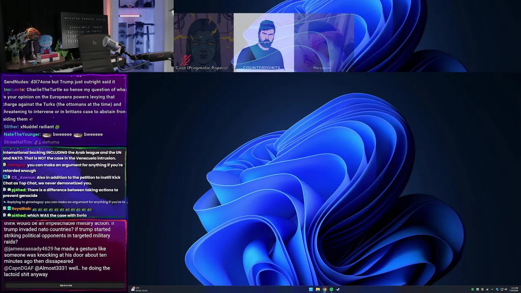Viewport: 521px width, 293px height.
Task: Select the Case (Pragmatic Papers) guest tile
Action: tap(204, 42)
